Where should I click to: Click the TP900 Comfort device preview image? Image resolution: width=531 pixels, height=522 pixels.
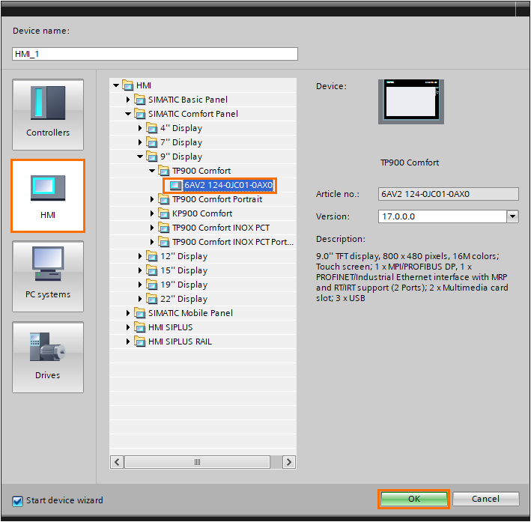tap(411, 102)
